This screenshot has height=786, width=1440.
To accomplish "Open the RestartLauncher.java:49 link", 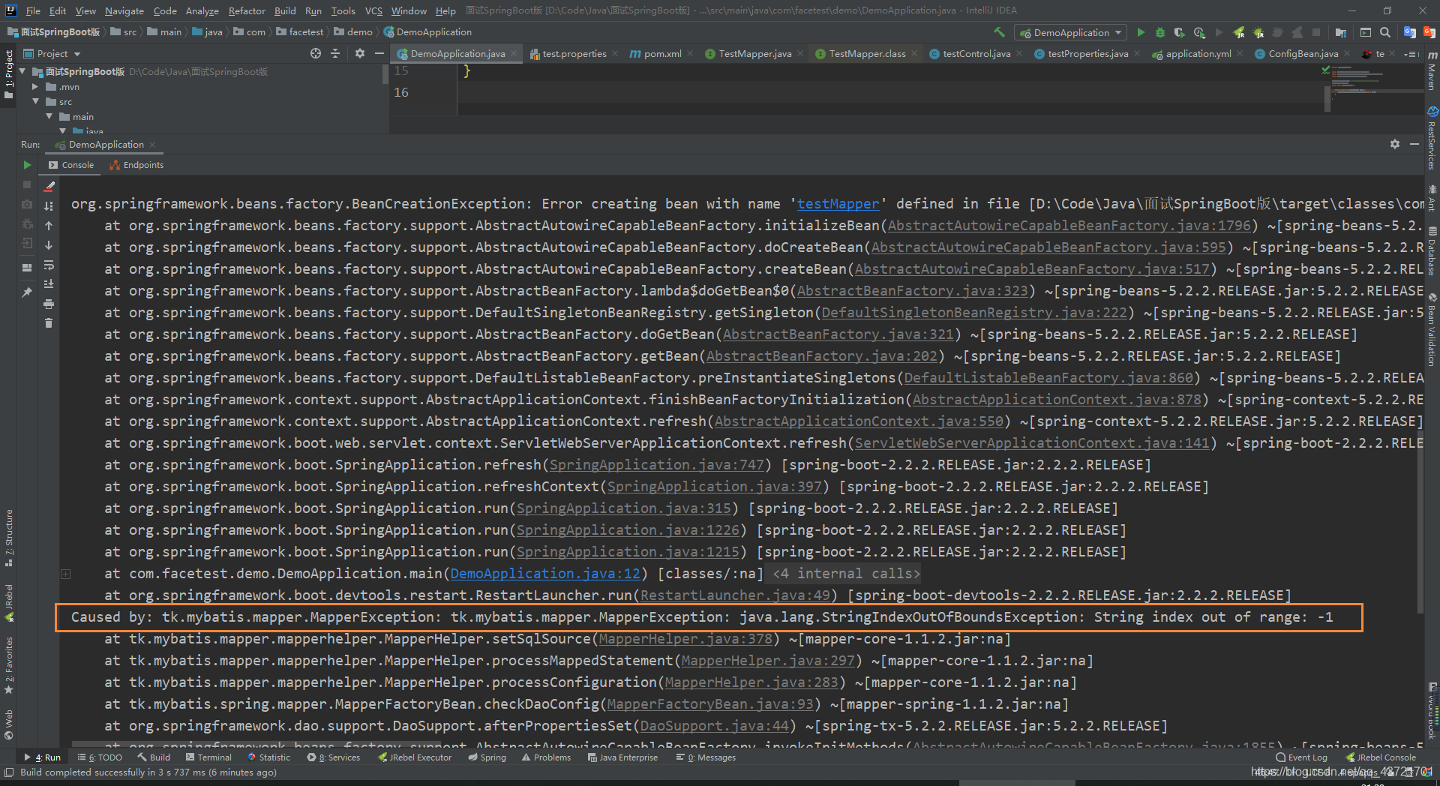I will pos(735,595).
